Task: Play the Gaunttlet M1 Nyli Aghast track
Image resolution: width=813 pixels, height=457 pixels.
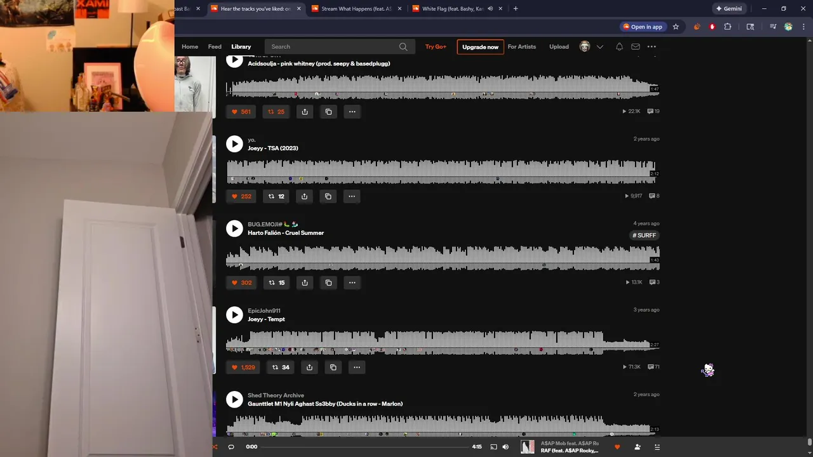Action: coord(234,399)
